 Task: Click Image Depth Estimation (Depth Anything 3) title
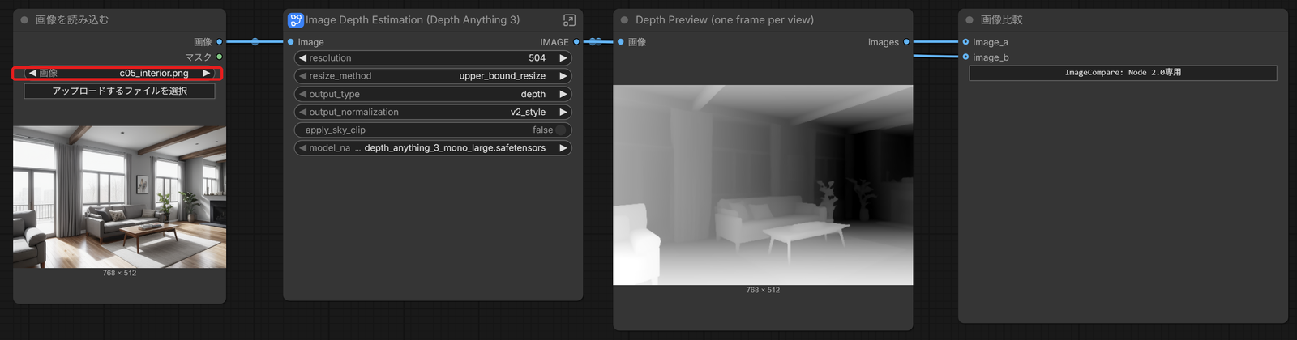click(x=413, y=20)
